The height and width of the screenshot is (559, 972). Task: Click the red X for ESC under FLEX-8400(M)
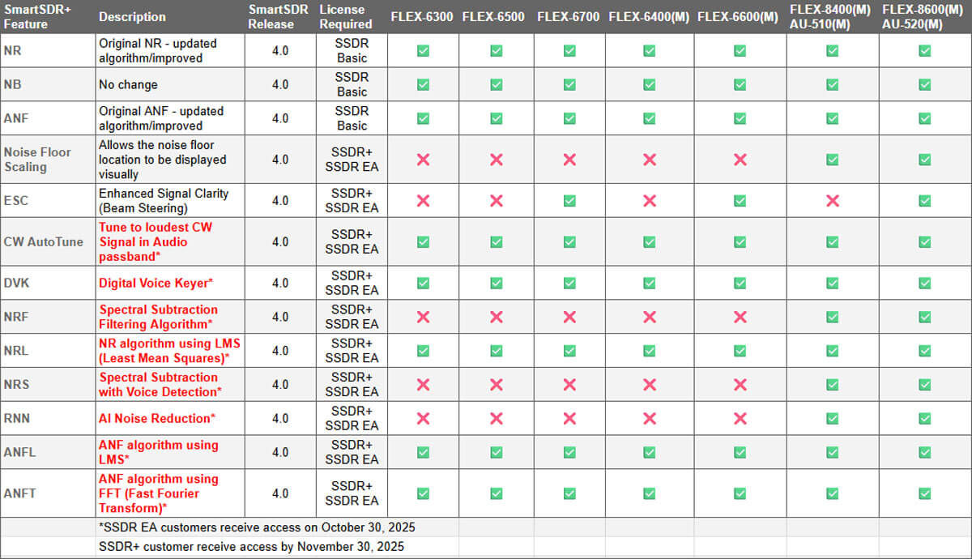click(832, 200)
